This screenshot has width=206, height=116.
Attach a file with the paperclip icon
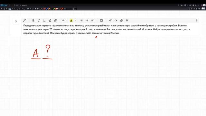pos(121,20)
